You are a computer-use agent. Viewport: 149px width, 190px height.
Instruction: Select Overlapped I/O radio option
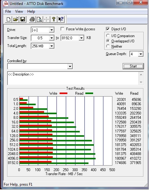point(108,41)
